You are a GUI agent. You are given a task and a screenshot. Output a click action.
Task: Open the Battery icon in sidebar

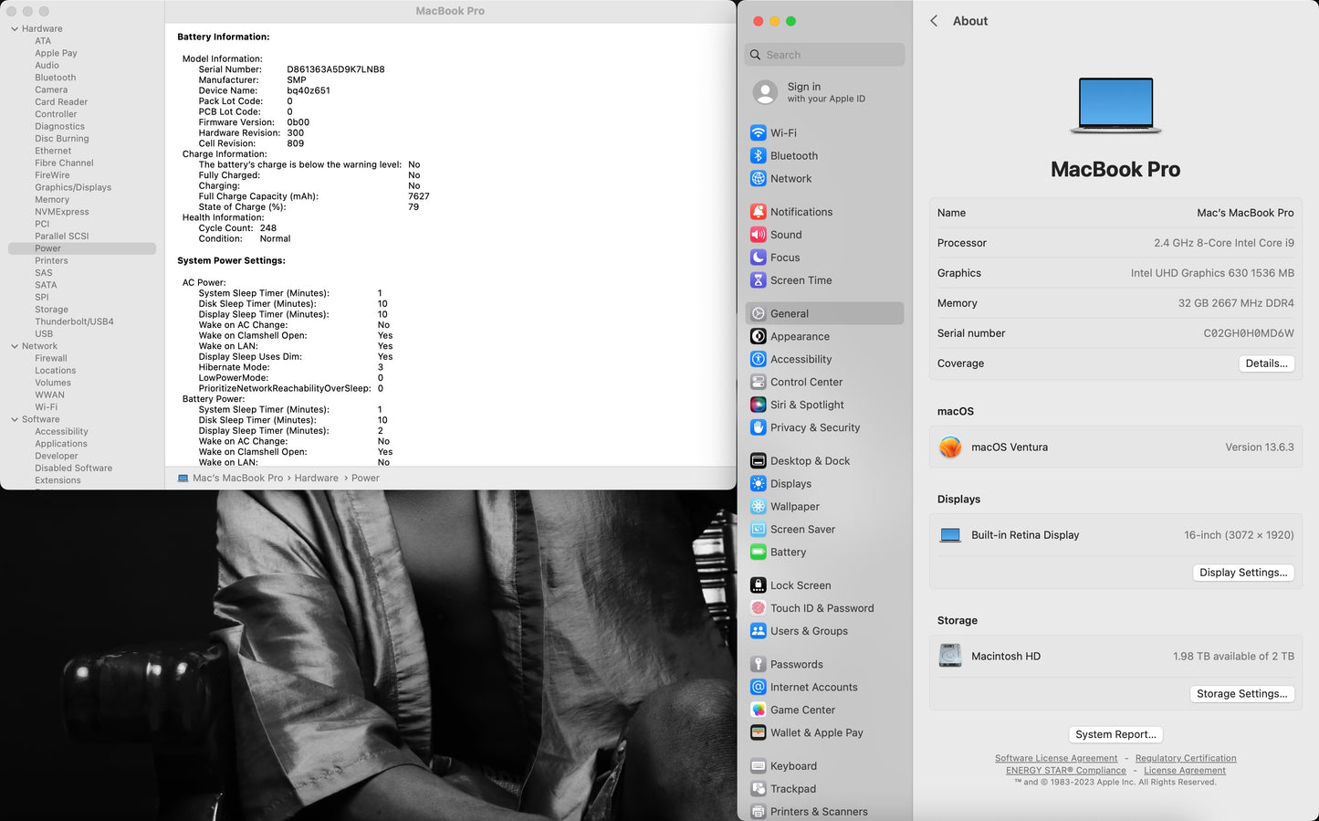758,552
